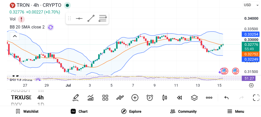Enter fullscreen chart mode
Viewport: 261px width, 117px height.
256,98
